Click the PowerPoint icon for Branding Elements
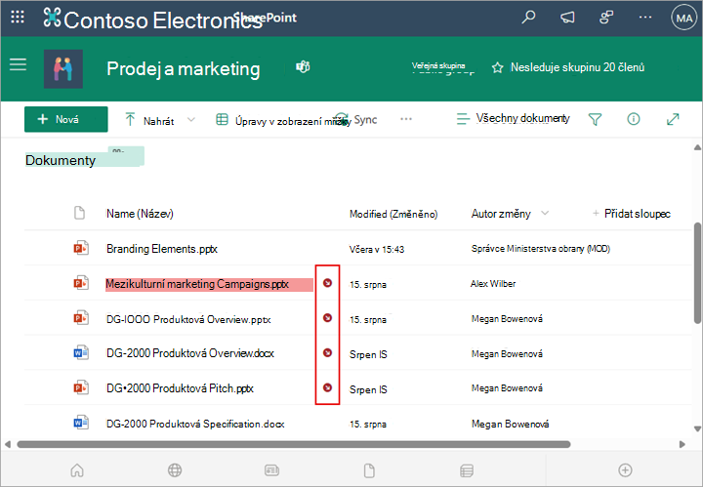The image size is (703, 487). 81,247
